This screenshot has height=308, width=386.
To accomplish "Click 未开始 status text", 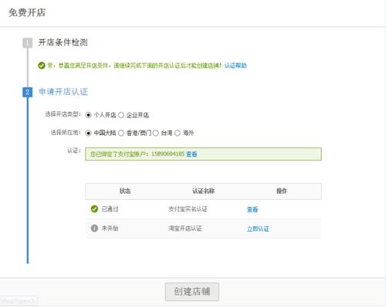I will (110, 228).
